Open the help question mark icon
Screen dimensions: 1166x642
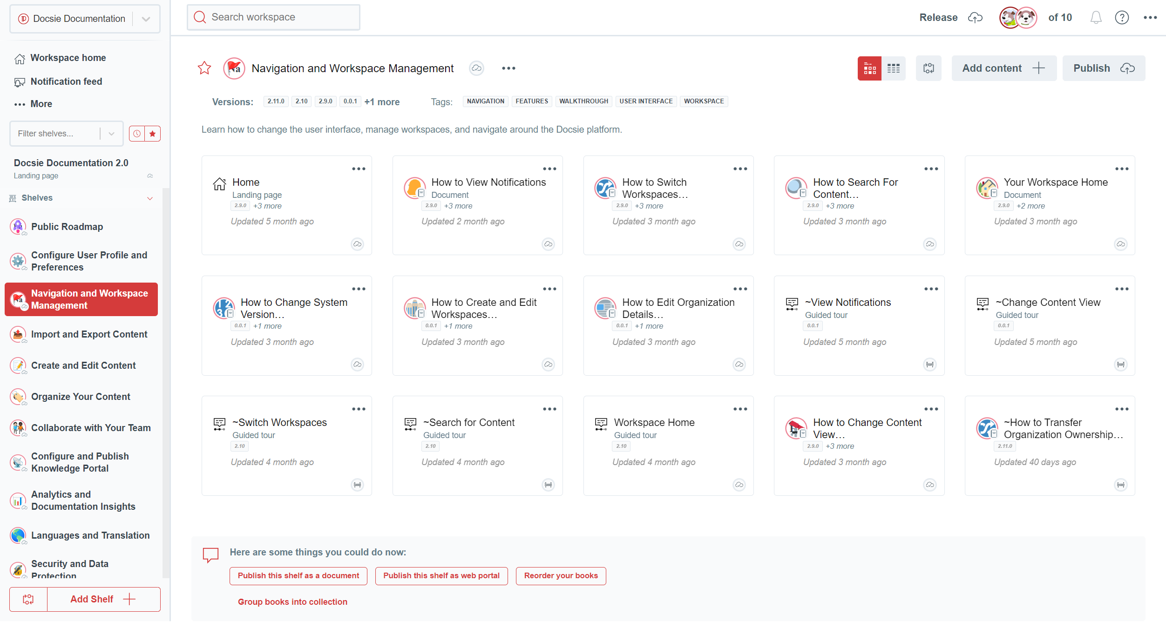[1122, 18]
